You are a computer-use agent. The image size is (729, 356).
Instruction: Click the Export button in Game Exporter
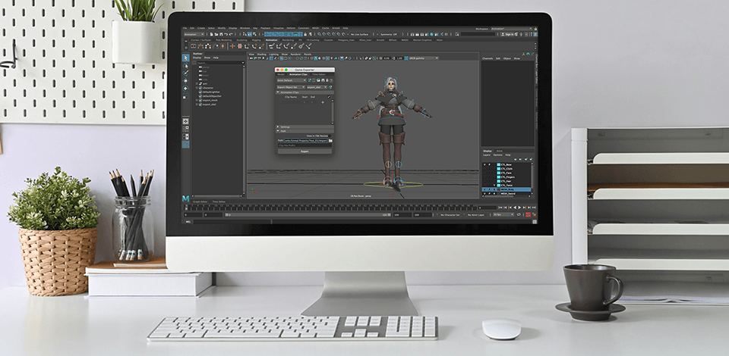(x=304, y=151)
